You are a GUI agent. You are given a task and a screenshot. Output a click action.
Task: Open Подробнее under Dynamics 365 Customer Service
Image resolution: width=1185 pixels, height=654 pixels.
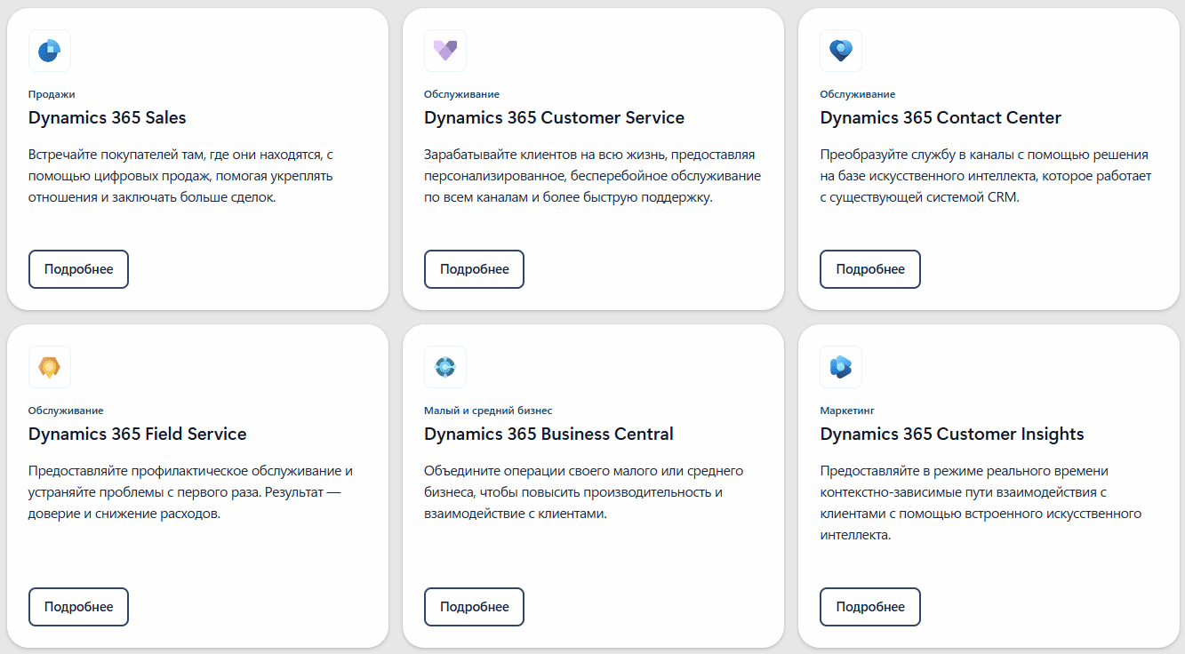point(475,269)
